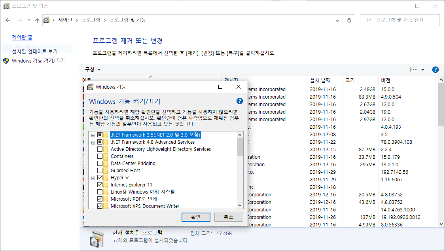Viewport: 445px width, 251px height.
Task: Close the Windows 기능 dialog
Action: (x=239, y=87)
